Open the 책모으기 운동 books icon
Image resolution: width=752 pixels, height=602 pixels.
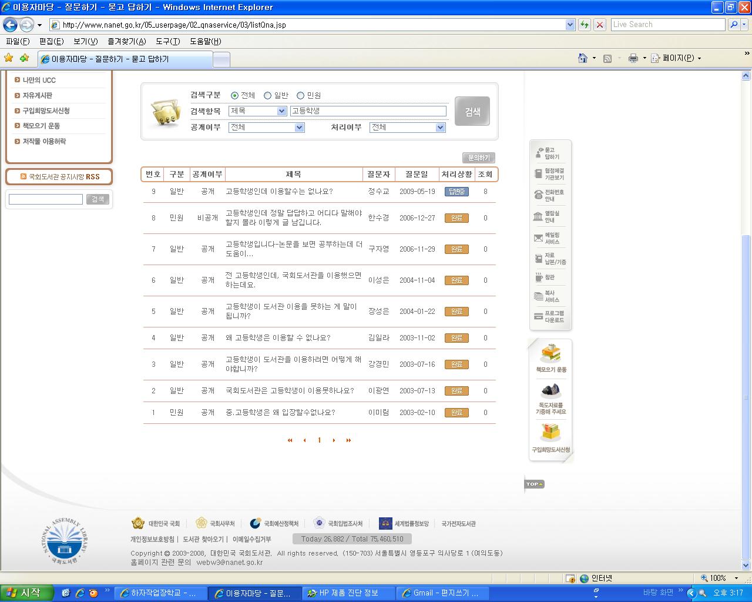pos(550,353)
